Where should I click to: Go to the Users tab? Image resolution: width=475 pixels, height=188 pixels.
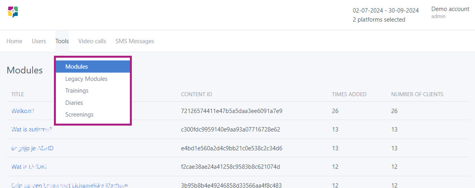(x=39, y=41)
